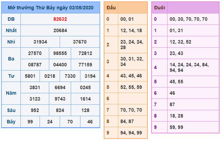Screen dimensions: 222x141
Task: Click the Nhất row label
Action: point(11,30)
